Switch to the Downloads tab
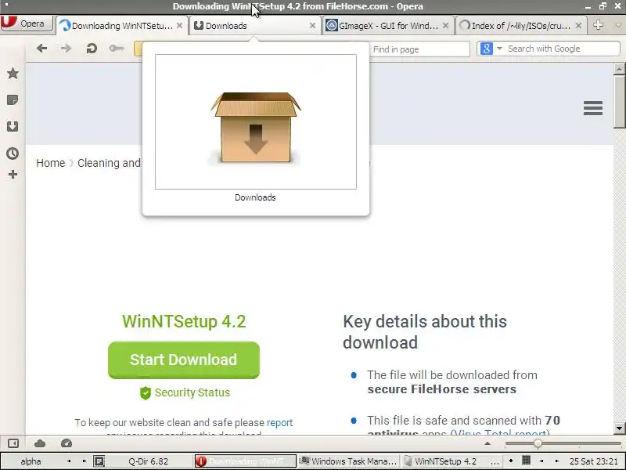The width and height of the screenshot is (626, 470). (255, 26)
